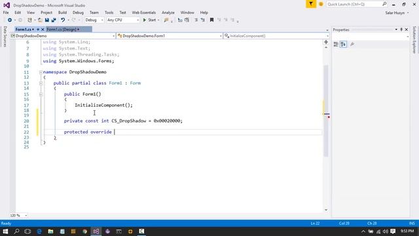This screenshot has height=236, width=419.
Task: Click the Property Pages wrench icon
Action: [x=352, y=45]
